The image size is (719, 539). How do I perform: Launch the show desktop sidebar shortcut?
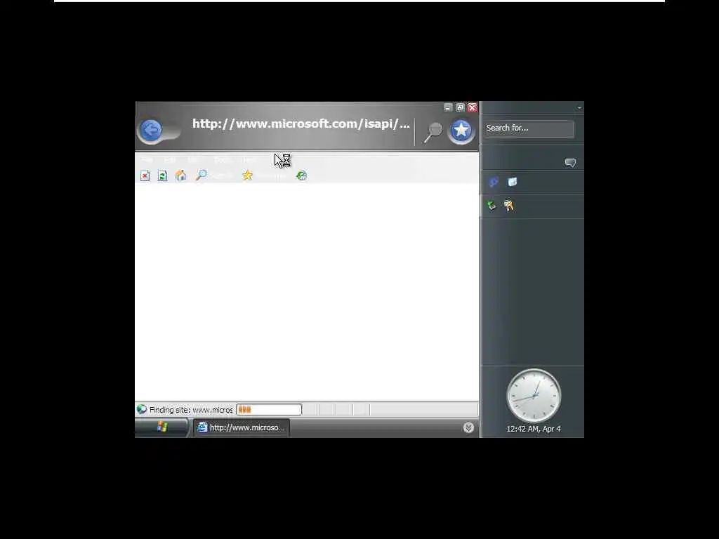512,182
